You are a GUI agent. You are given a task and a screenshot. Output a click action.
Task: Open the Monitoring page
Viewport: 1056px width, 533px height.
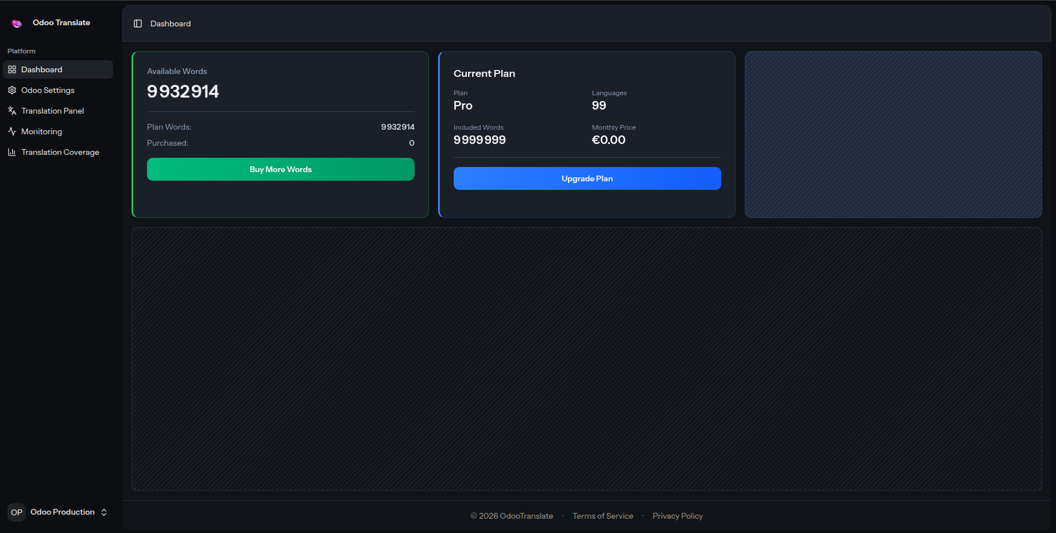point(58,131)
